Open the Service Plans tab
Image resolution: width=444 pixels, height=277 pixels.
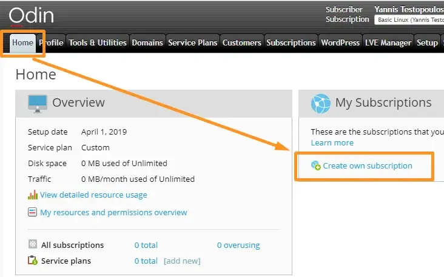(x=193, y=43)
